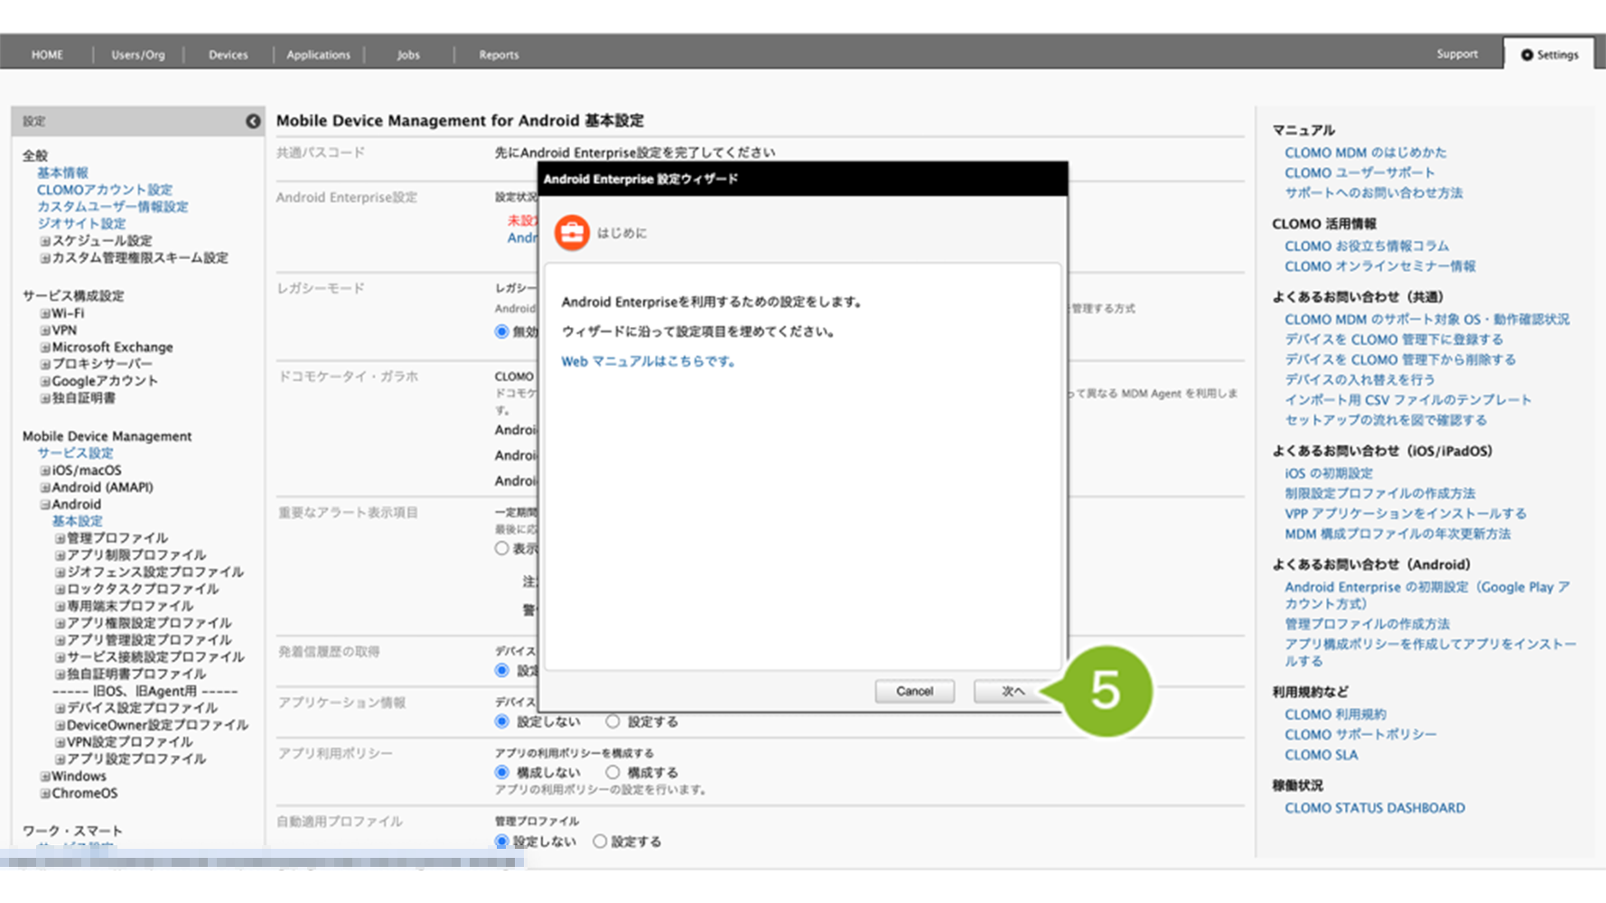The height and width of the screenshot is (903, 1606).
Task: Expand ロックタスクプロファイル node
Action: click(x=60, y=590)
